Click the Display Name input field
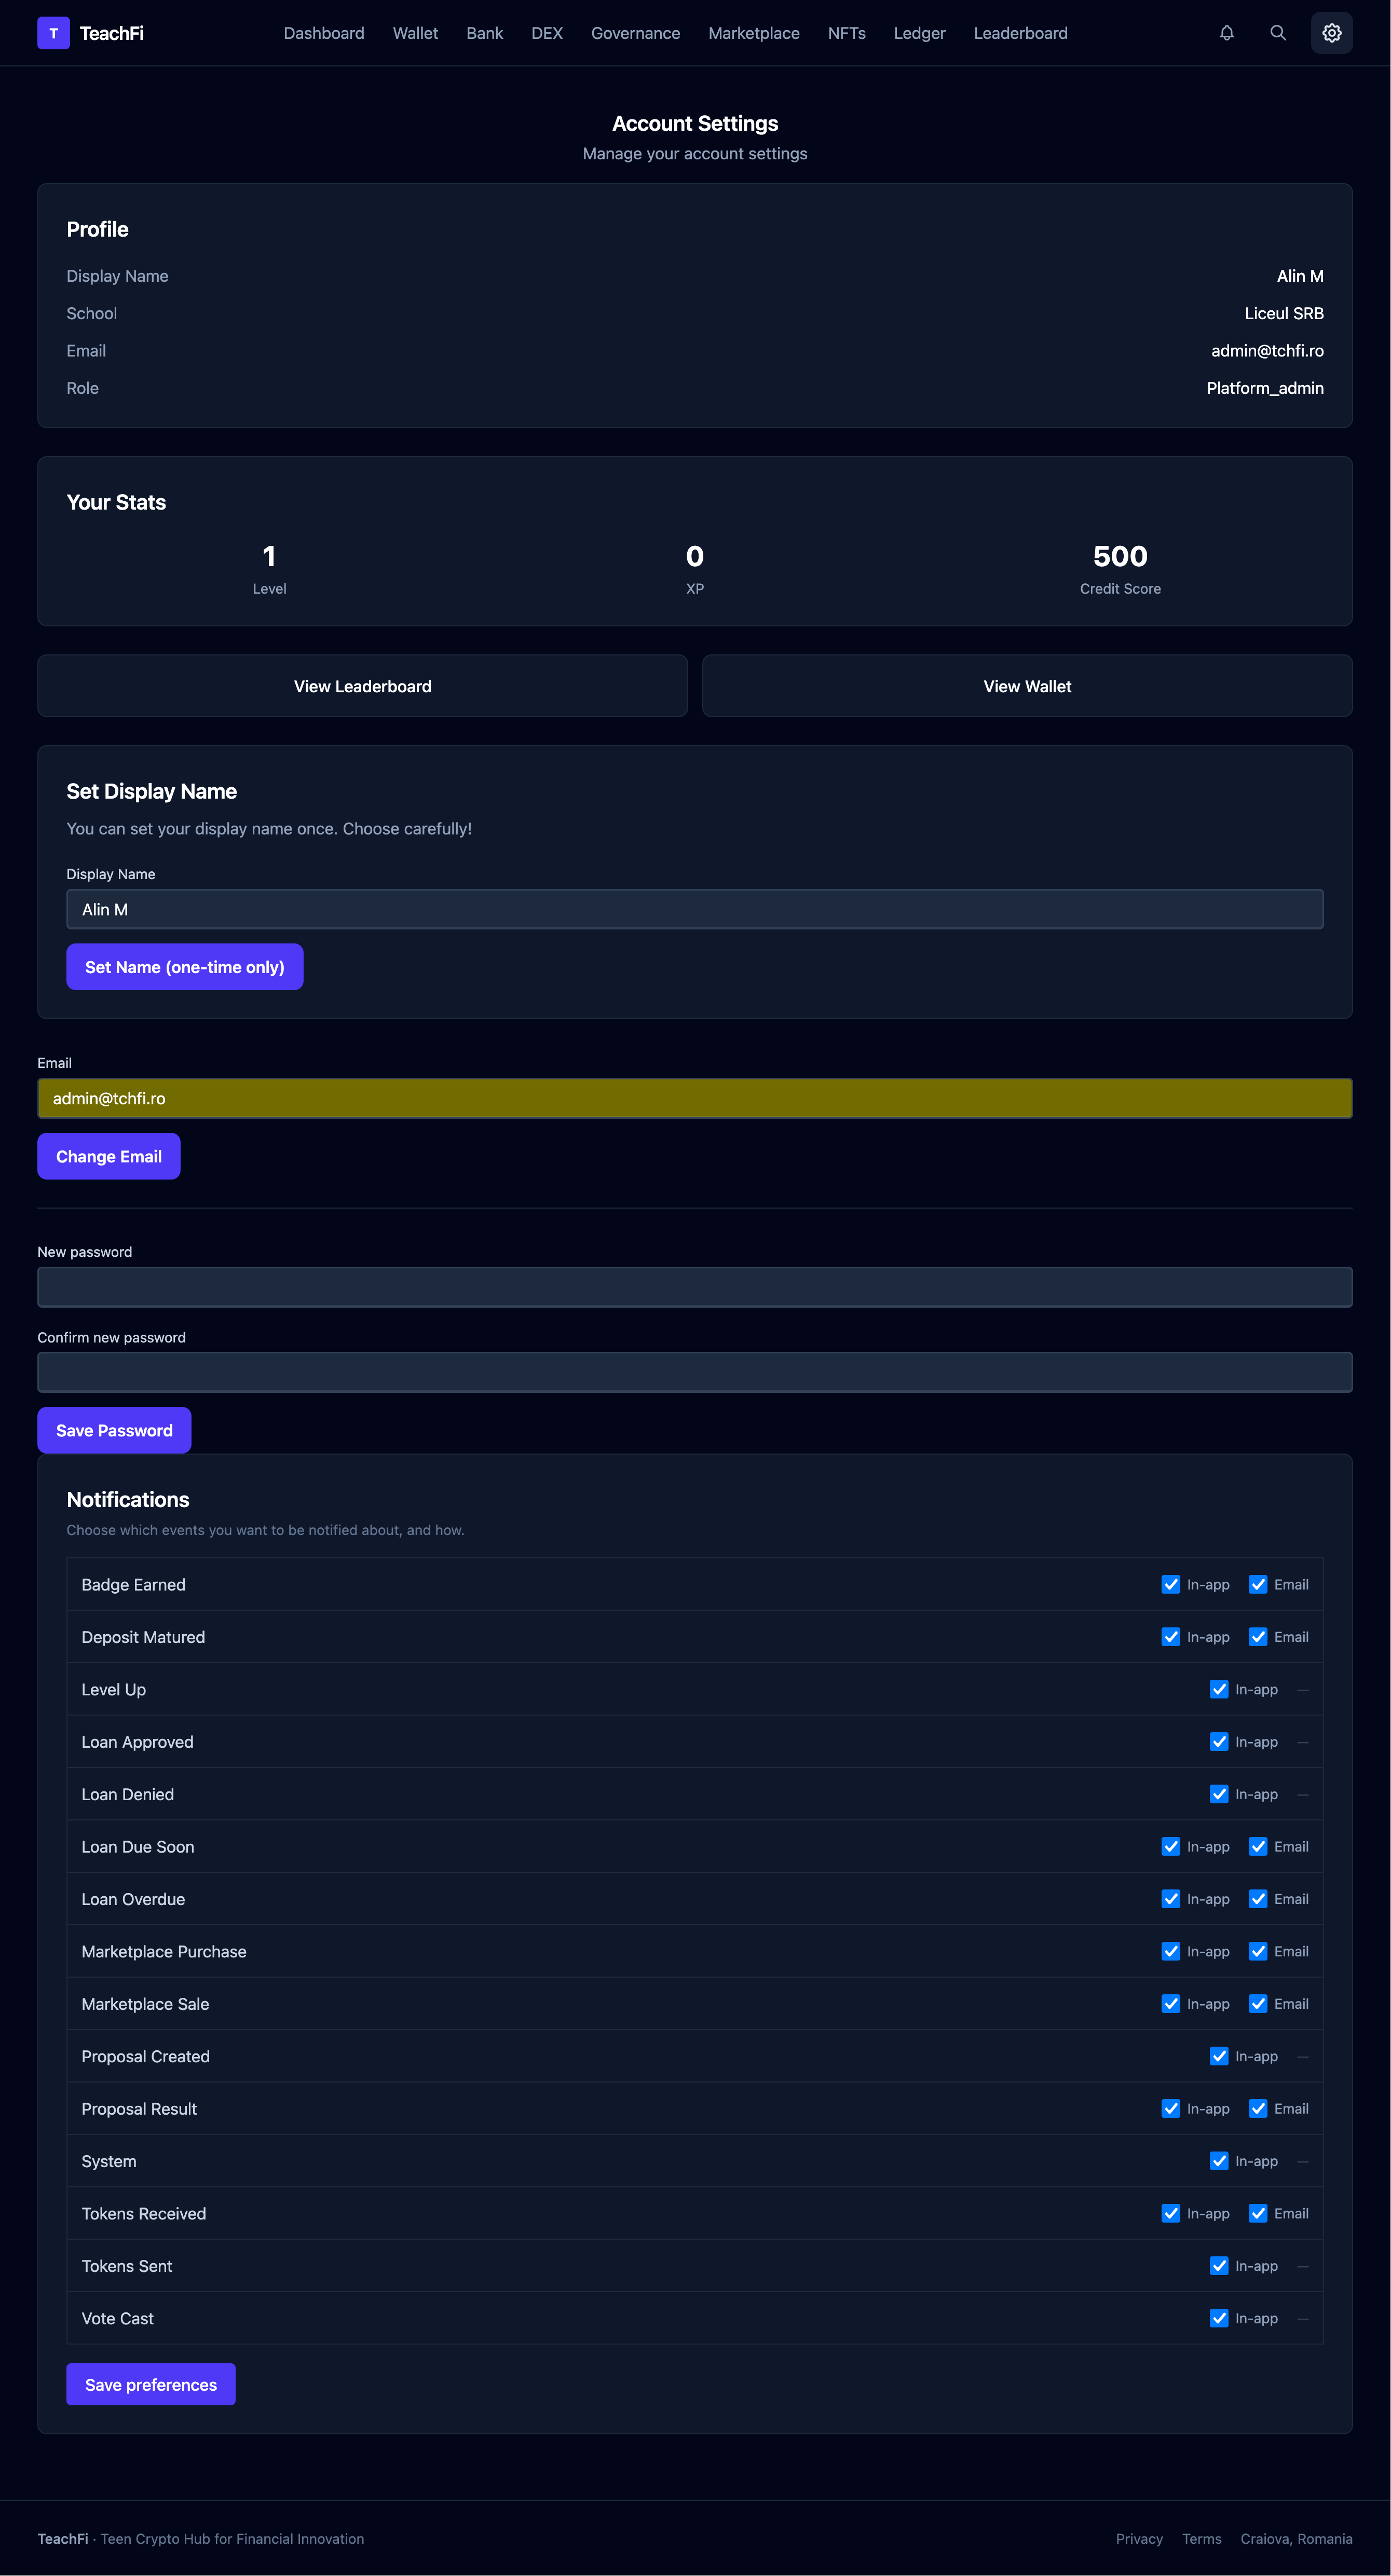Screen dimensions: 1391x2576 point(694,909)
